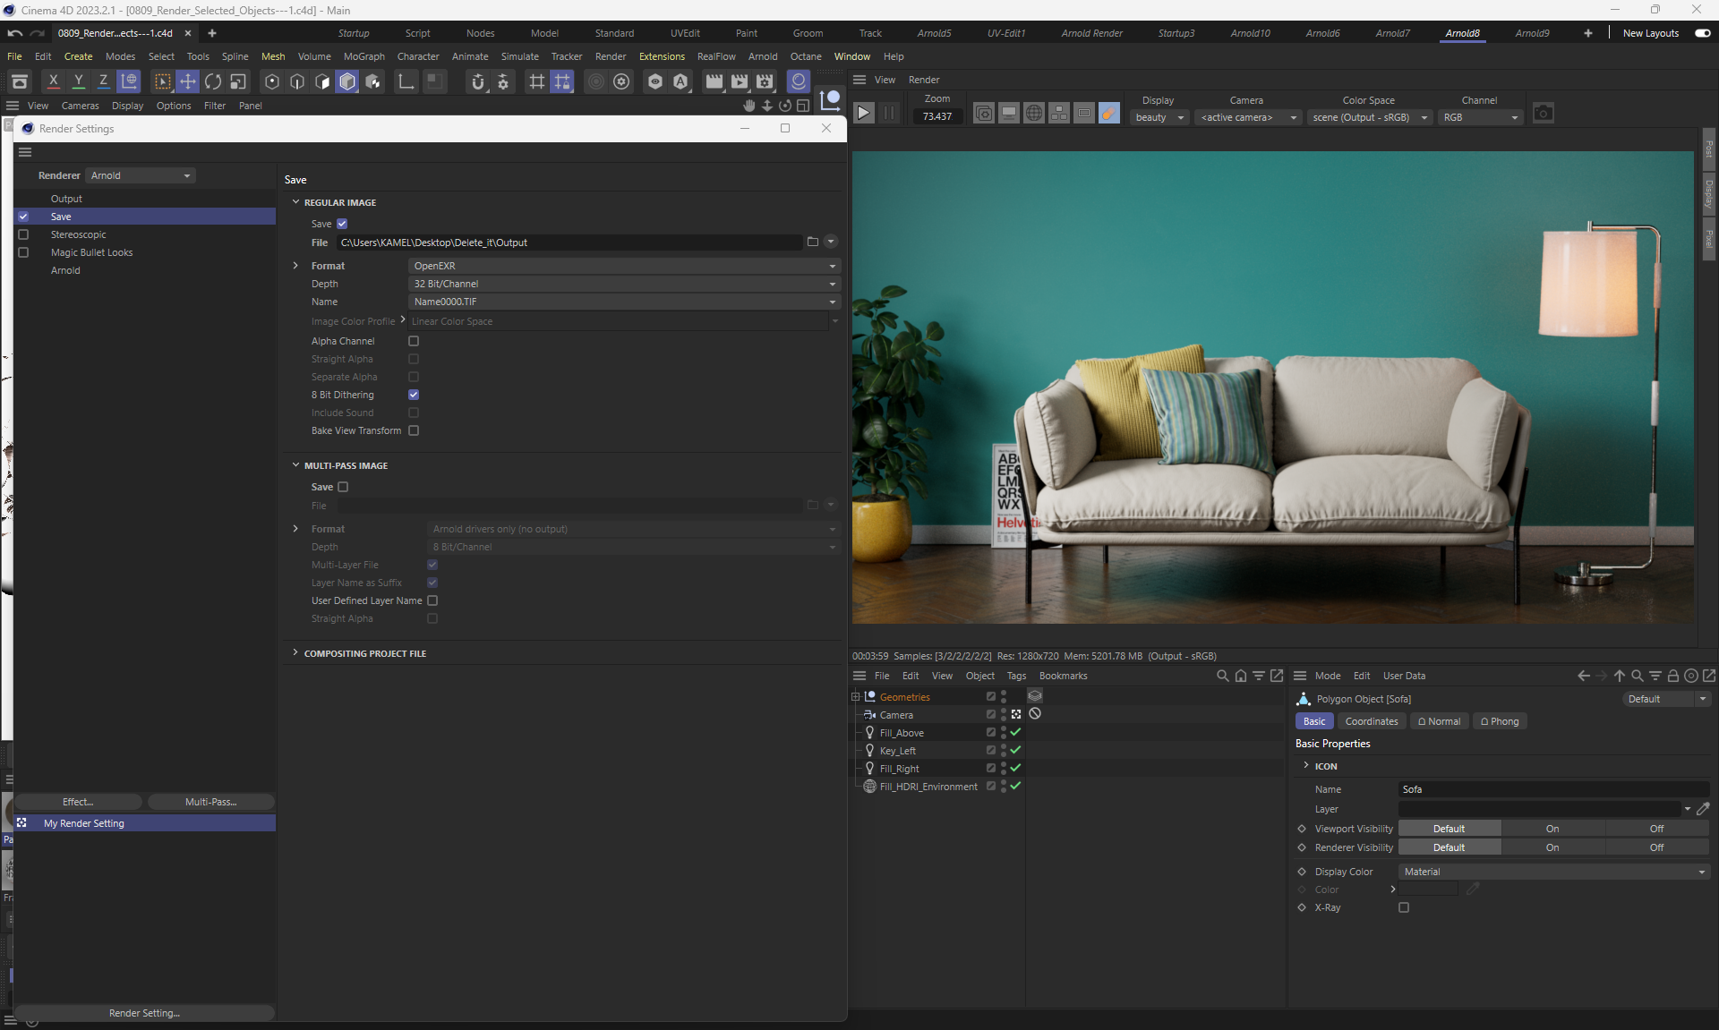Click the Effect... button
This screenshot has height=1030, width=1719.
click(x=78, y=802)
